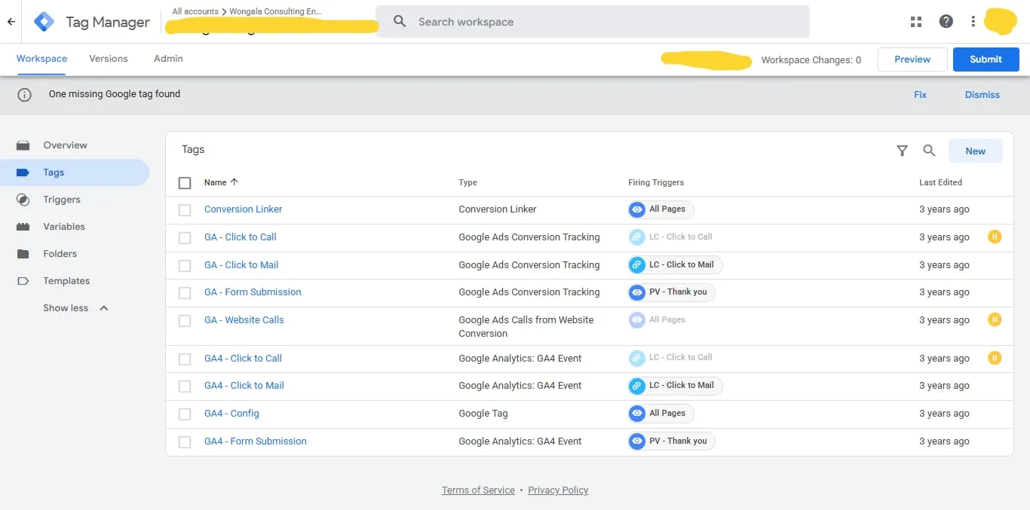Click the Folders sidebar icon
Screen dimensions: 1030x510
click(x=23, y=254)
